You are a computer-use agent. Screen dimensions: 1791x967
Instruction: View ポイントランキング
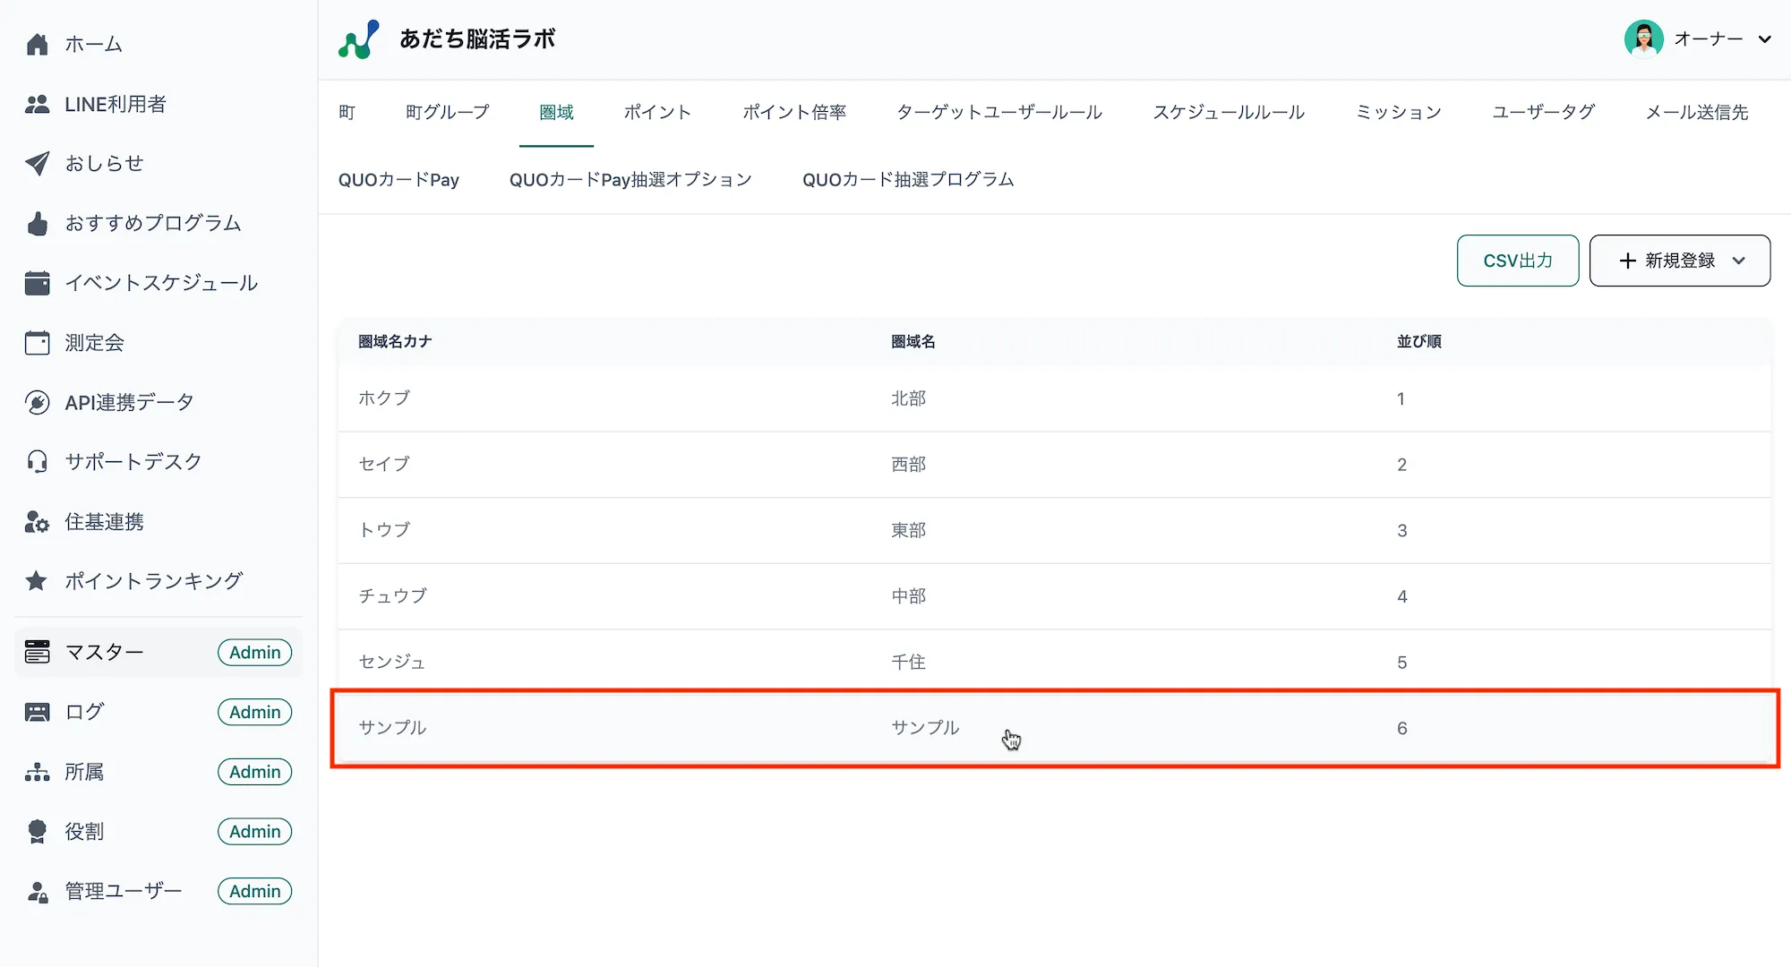pyautogui.click(x=153, y=580)
